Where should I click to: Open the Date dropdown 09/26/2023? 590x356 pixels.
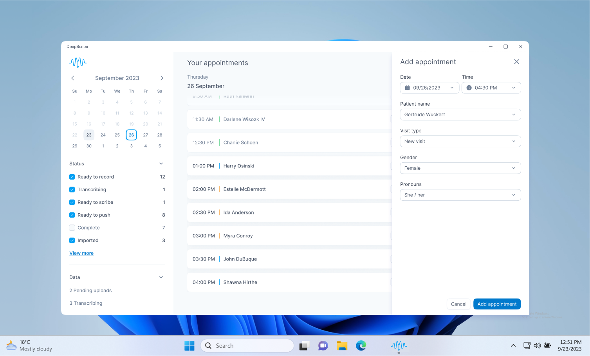tap(429, 88)
